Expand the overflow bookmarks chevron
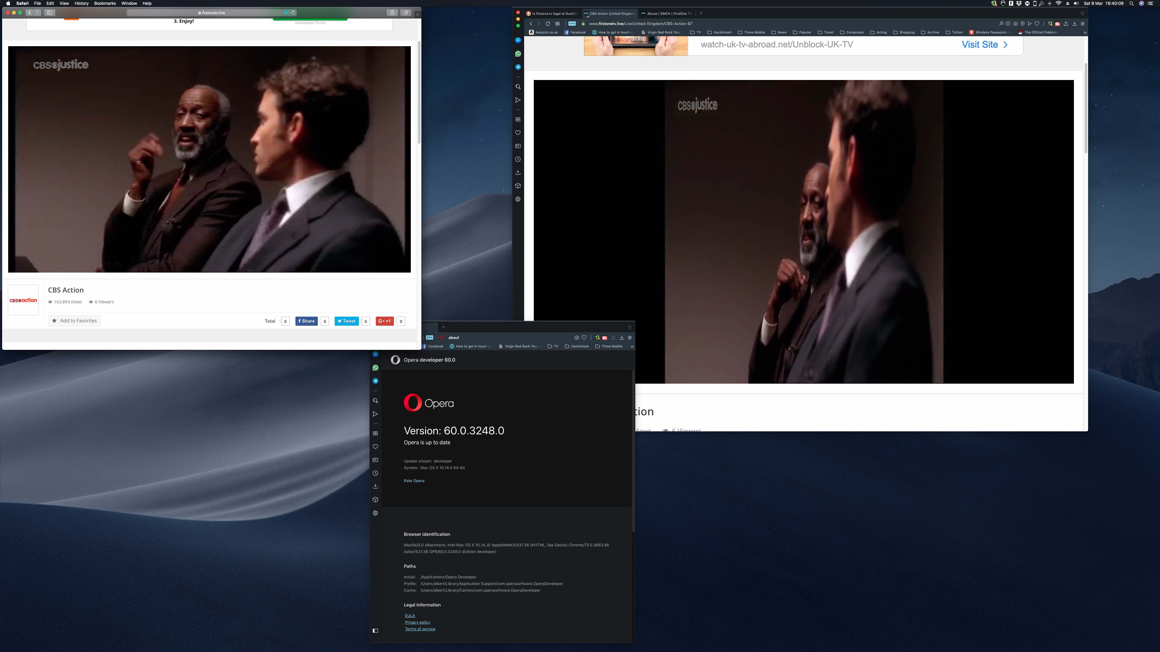Screen dimensions: 1160x652 coord(1085,32)
